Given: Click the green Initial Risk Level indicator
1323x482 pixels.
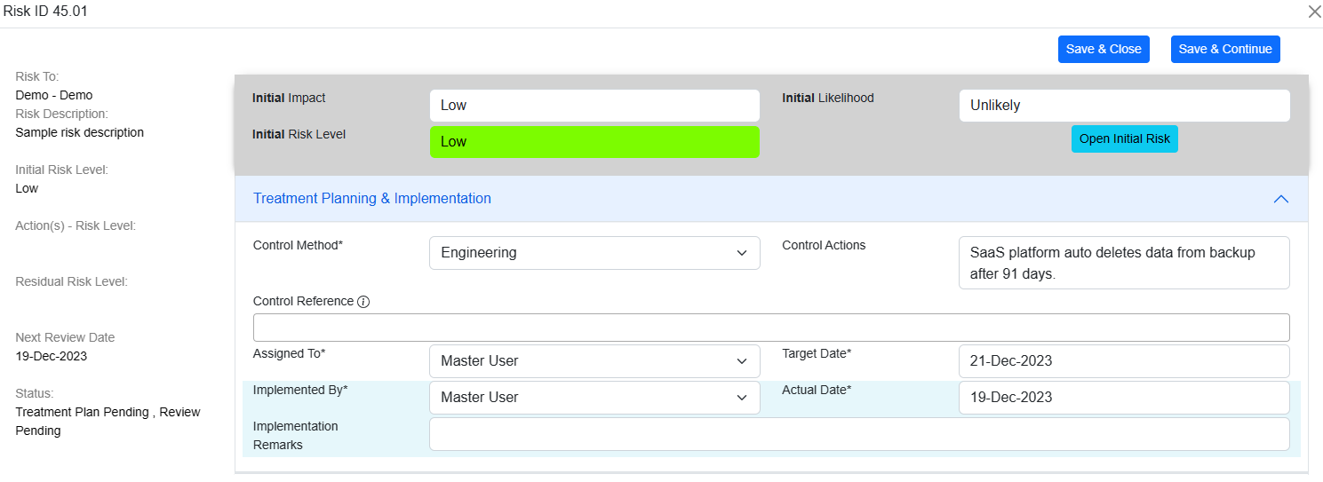Looking at the screenshot, I should pos(594,142).
